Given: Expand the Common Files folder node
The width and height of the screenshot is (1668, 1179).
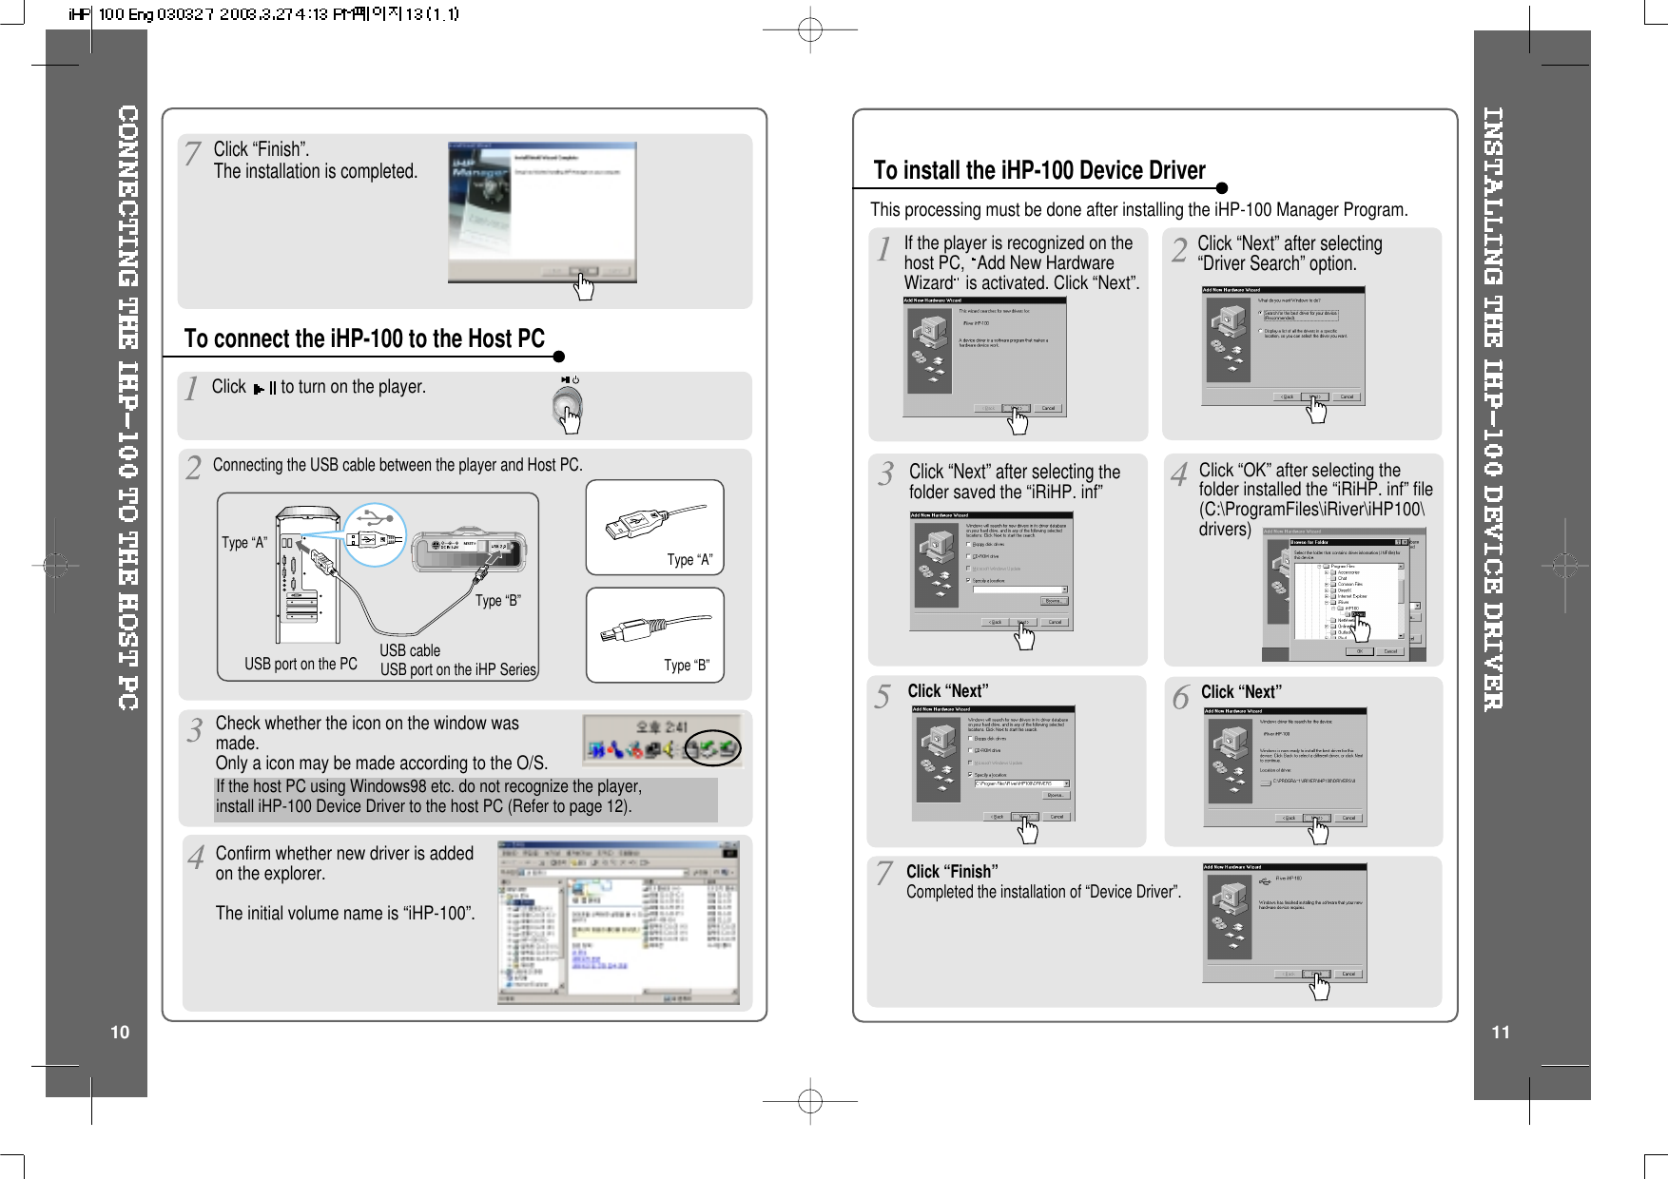Looking at the screenshot, I should point(1327,585).
